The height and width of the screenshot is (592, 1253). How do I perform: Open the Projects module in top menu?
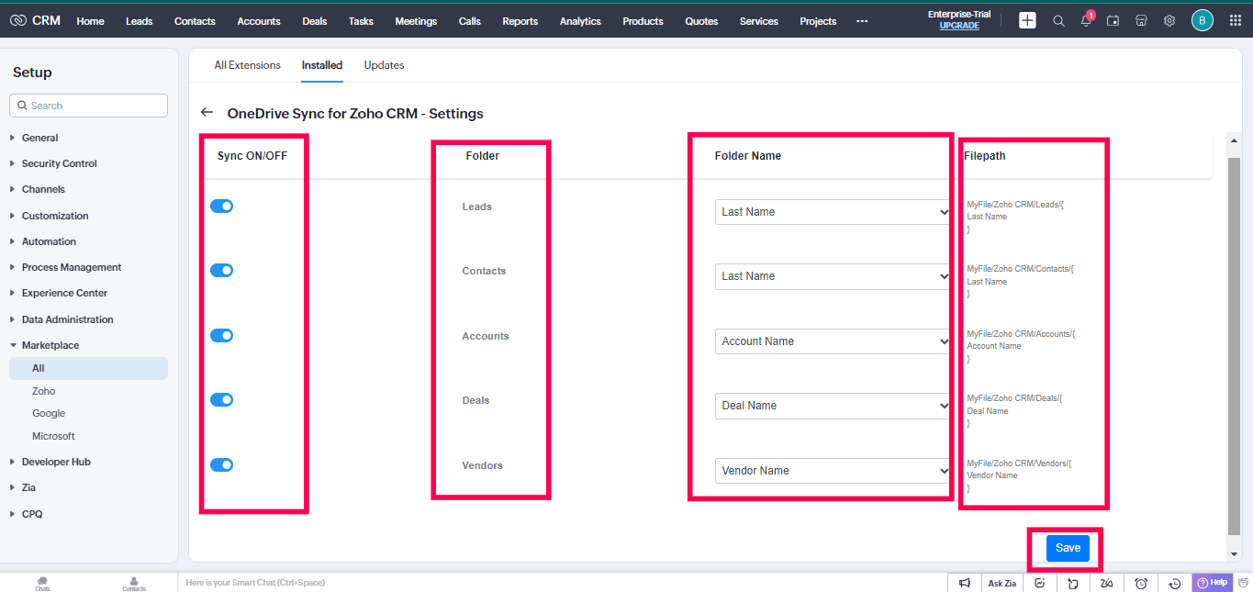point(818,21)
